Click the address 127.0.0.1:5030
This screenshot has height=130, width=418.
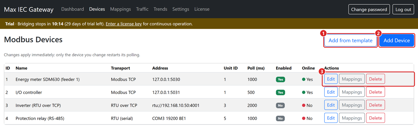[x=166, y=79]
